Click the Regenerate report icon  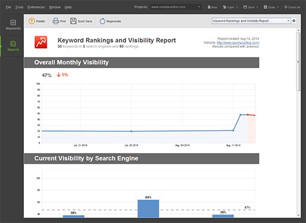point(102,21)
